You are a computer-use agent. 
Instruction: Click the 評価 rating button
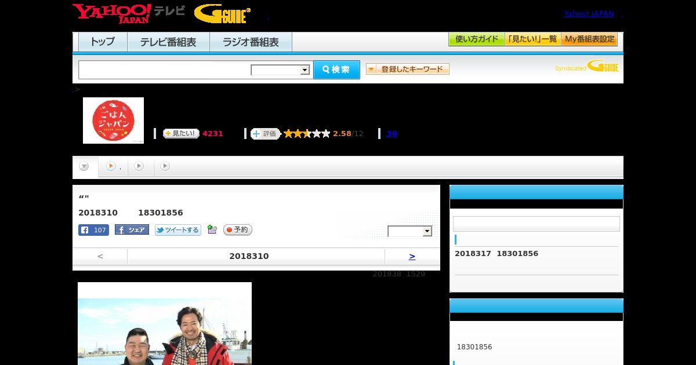click(265, 134)
